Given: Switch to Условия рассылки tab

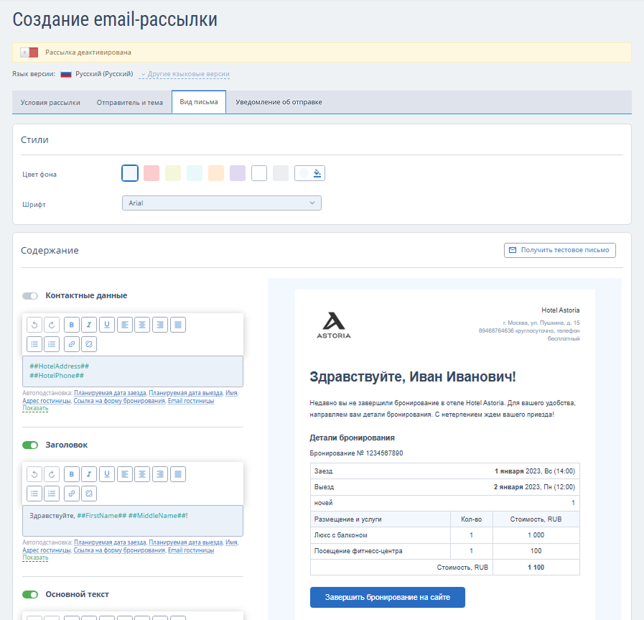Looking at the screenshot, I should click(x=50, y=102).
